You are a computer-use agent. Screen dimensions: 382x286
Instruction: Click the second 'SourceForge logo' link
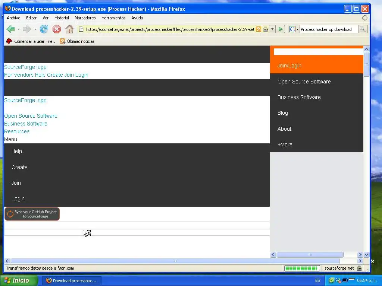(x=25, y=100)
